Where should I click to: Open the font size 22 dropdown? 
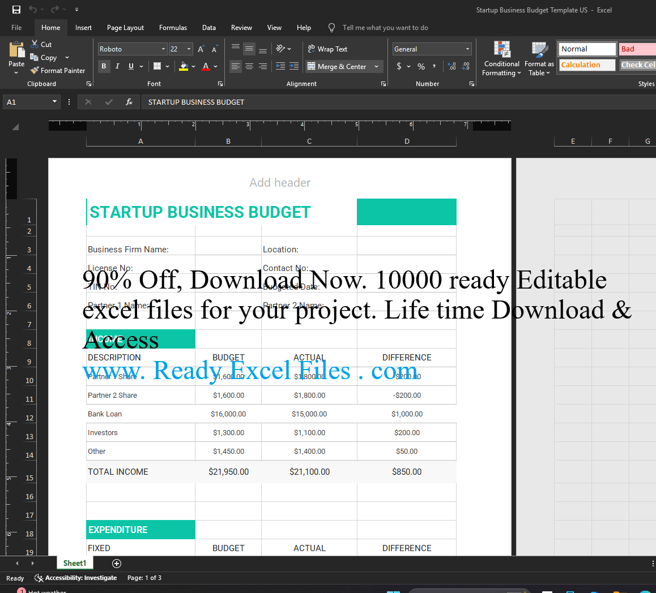click(x=189, y=49)
